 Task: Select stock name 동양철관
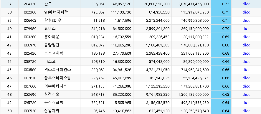(x=52, y=45)
